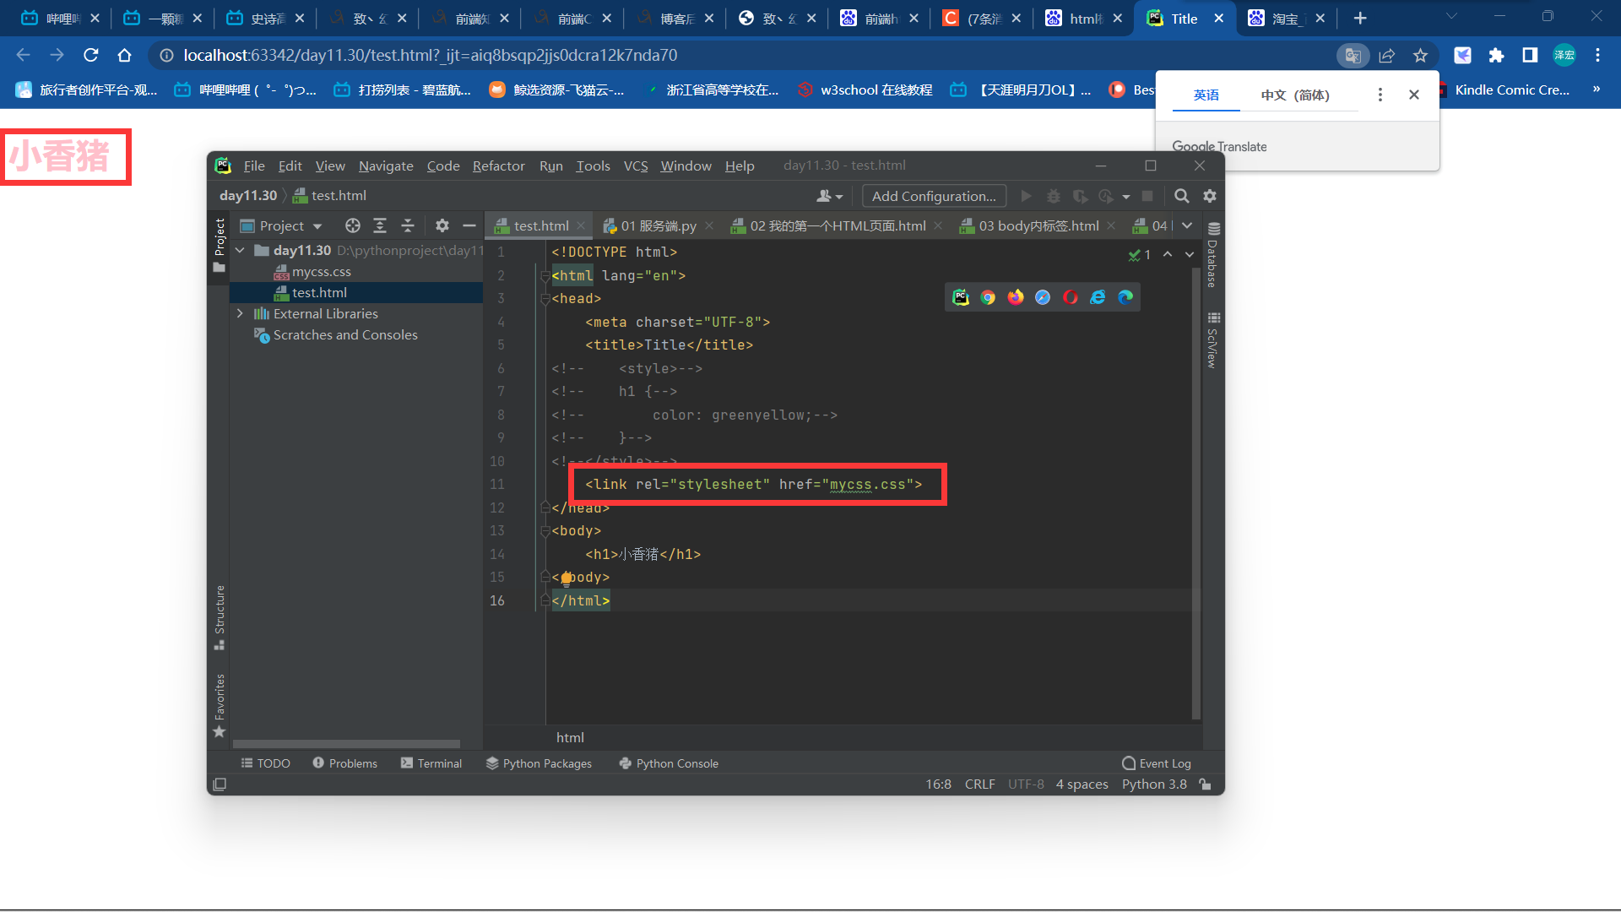Toggle Structure tool window
This screenshot has width=1621, height=912.
pyautogui.click(x=220, y=617)
